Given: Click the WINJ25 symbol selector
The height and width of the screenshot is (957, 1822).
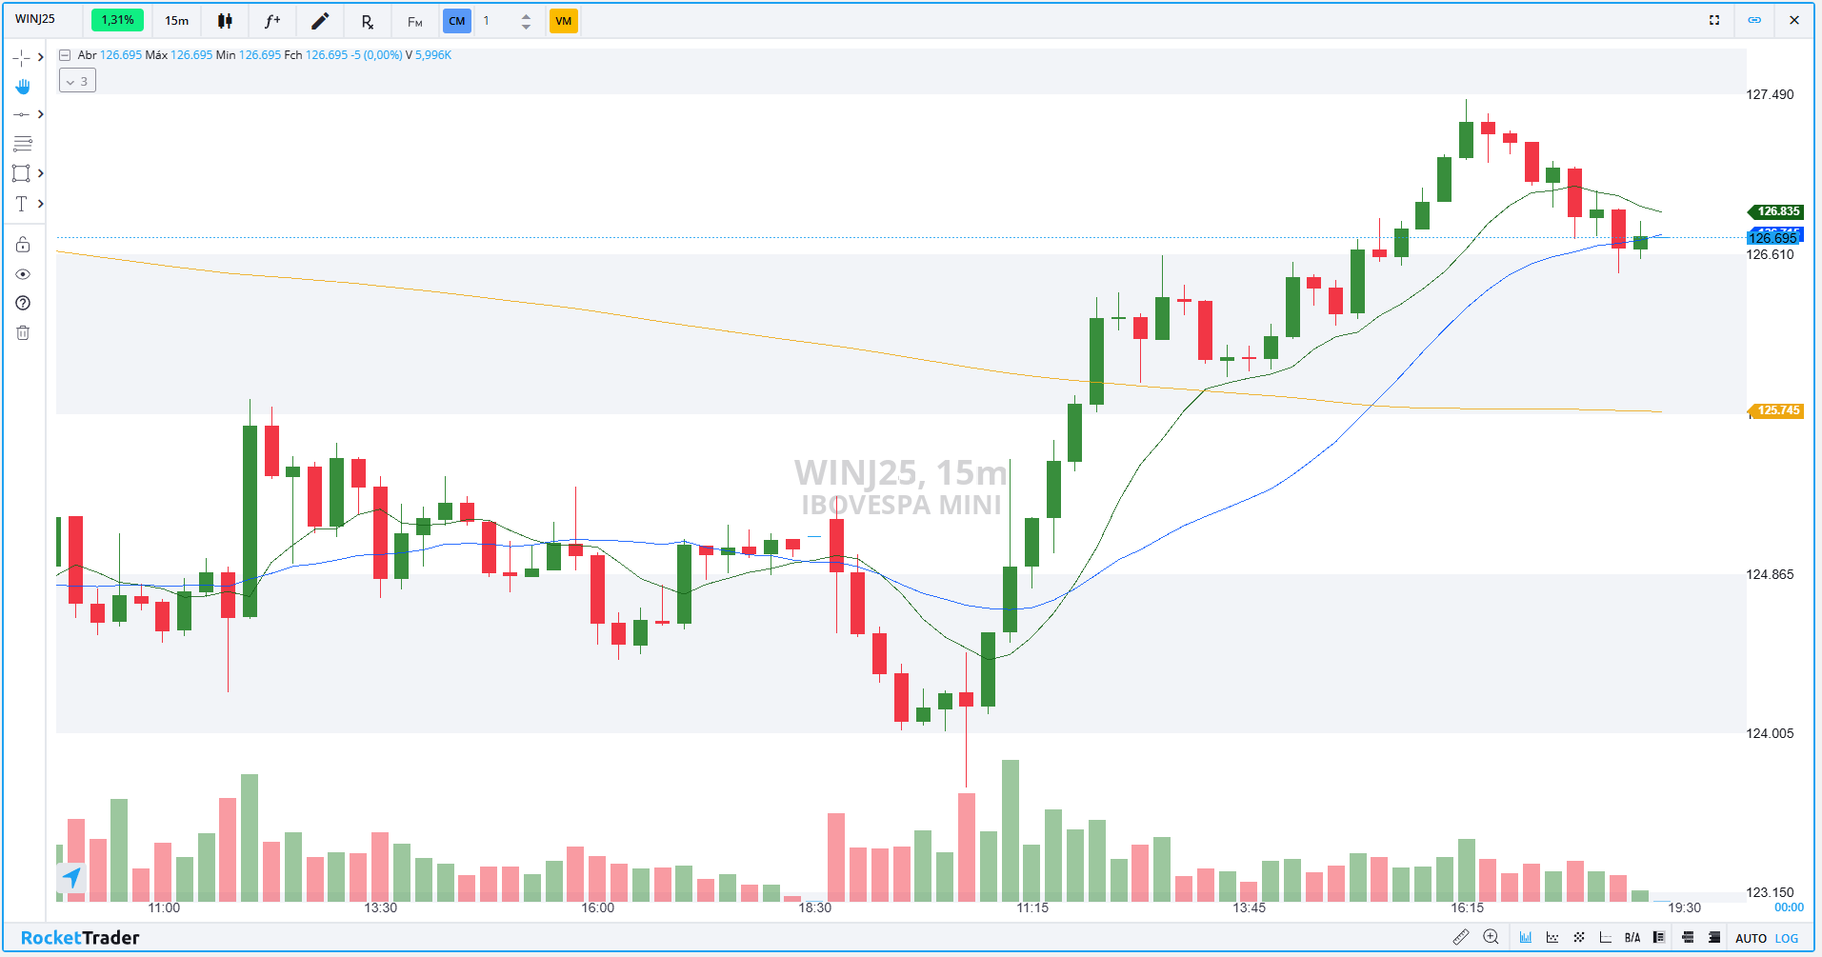Looking at the screenshot, I should tap(35, 19).
